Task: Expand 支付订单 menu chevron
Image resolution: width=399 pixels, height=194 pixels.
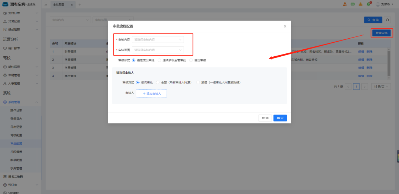Action: click(x=37, y=13)
